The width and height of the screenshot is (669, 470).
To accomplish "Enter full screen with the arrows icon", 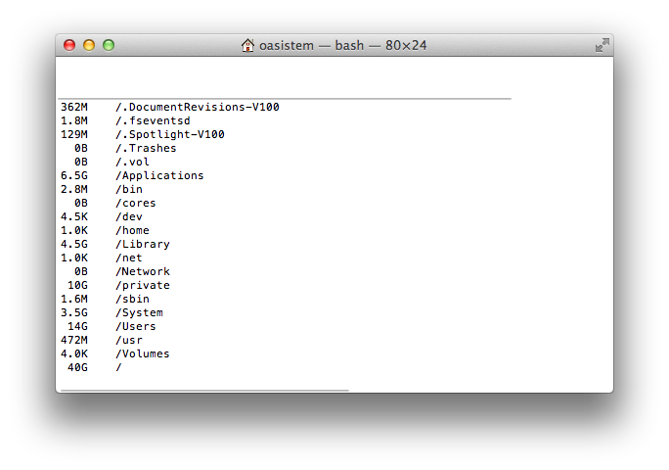I will (x=602, y=45).
